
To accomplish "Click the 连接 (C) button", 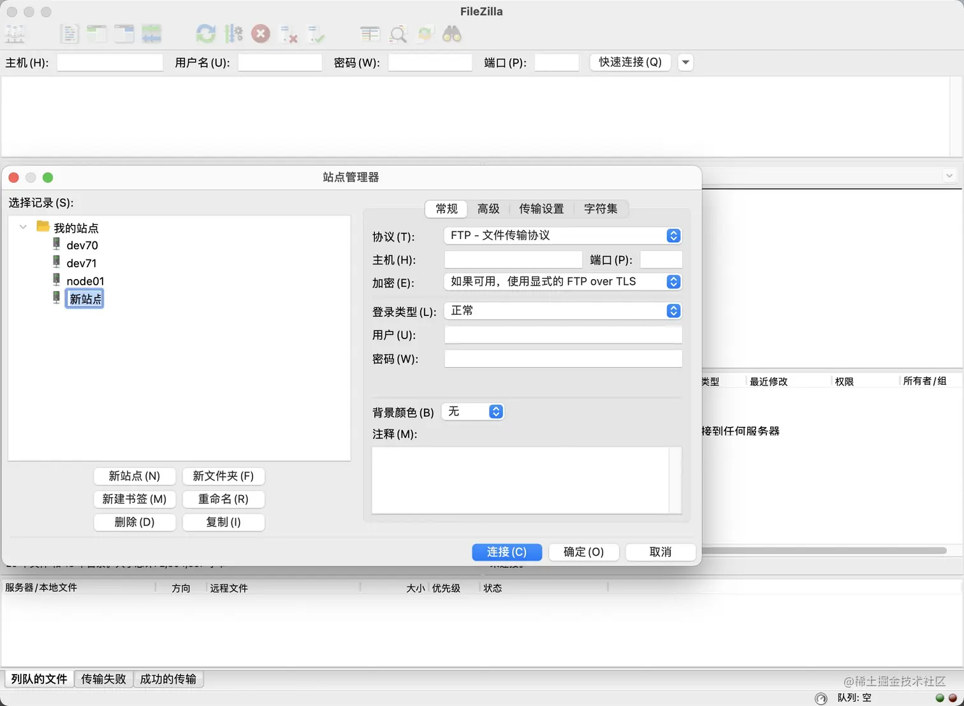I will click(507, 552).
